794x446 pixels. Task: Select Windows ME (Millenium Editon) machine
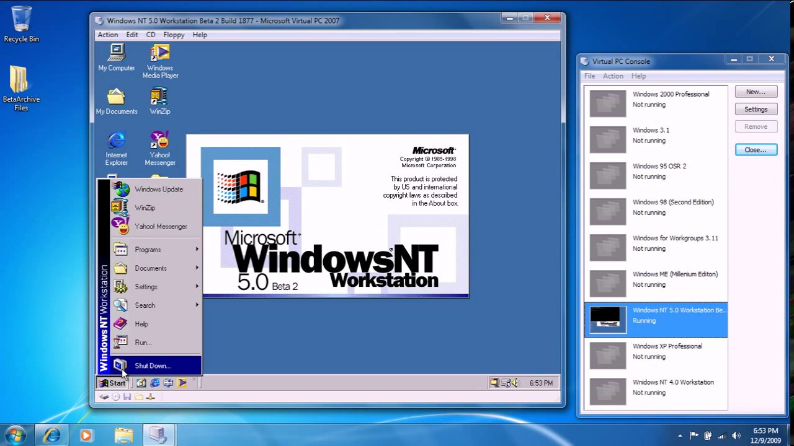(x=656, y=282)
